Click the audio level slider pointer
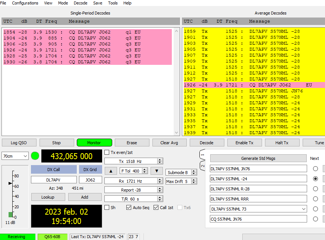The image size is (325, 240). click(x=10, y=183)
